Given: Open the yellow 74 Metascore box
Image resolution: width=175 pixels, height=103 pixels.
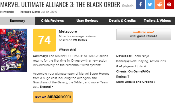Looking at the screenshot, I should 45,40.
